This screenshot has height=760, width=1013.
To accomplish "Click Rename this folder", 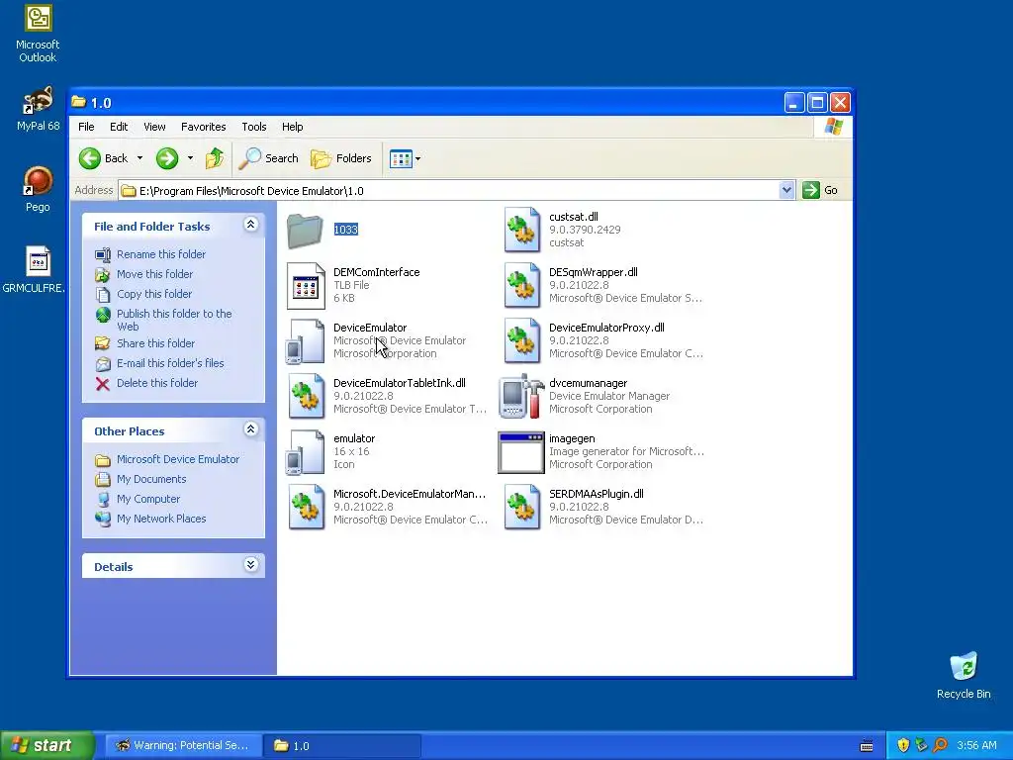I will (x=161, y=254).
